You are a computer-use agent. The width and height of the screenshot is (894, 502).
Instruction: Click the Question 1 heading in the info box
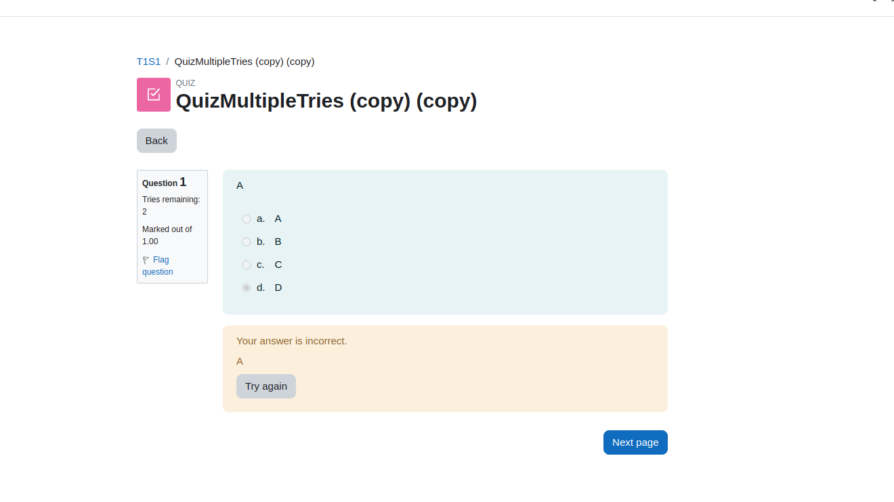[x=165, y=183]
